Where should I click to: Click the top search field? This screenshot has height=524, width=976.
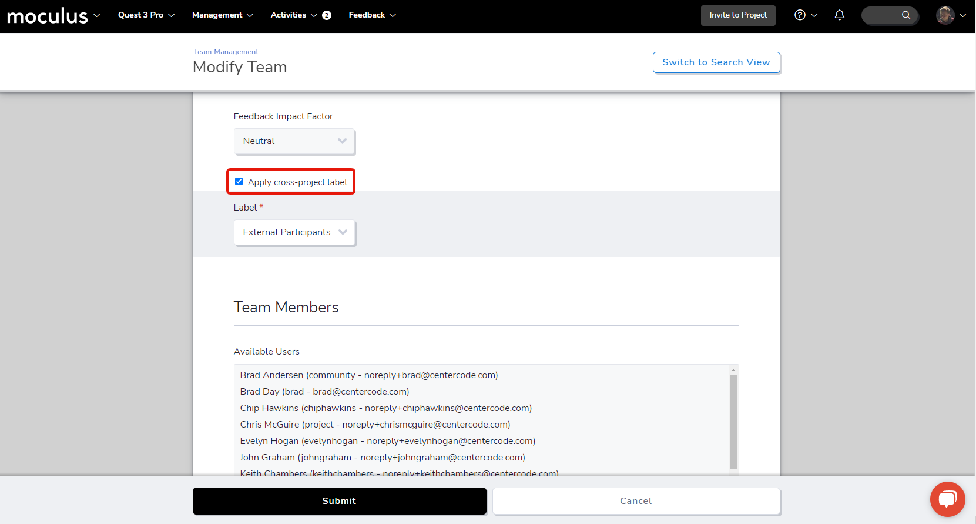(x=890, y=15)
